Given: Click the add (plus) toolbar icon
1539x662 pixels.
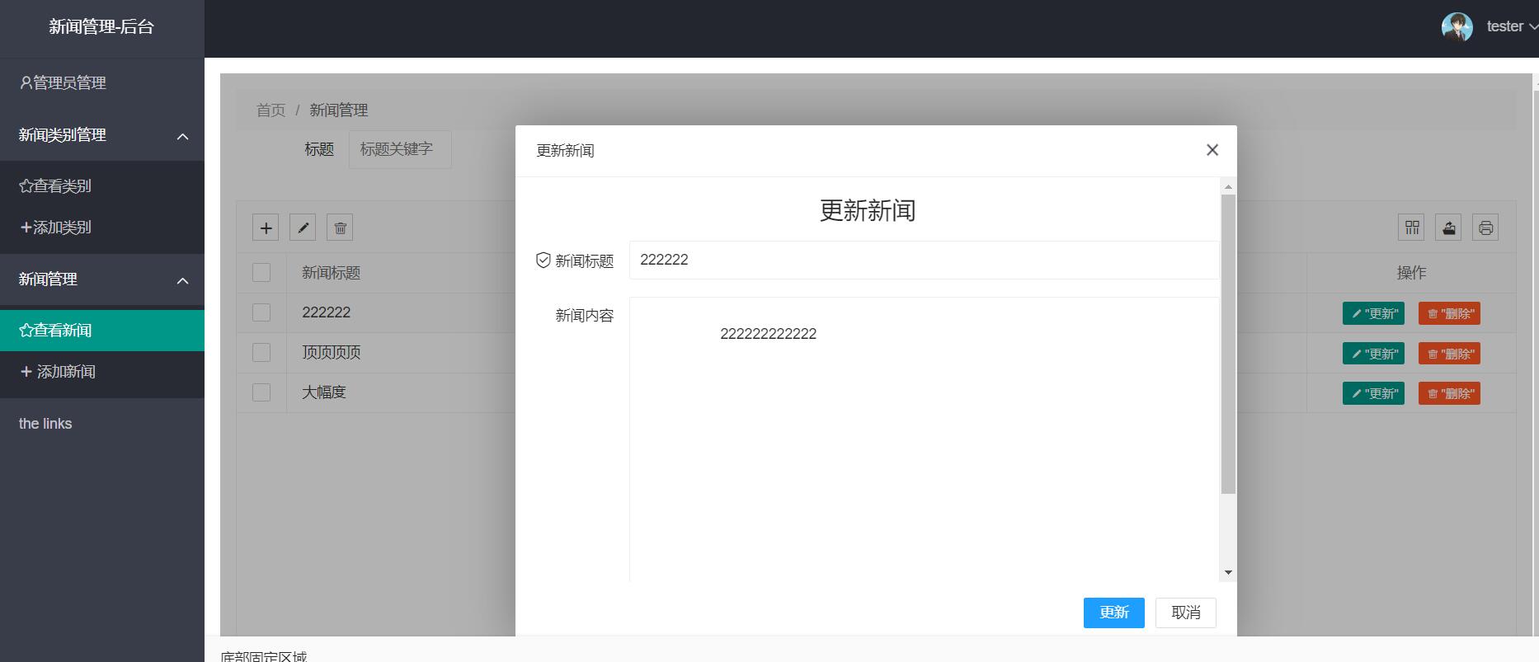Looking at the screenshot, I should 266,228.
